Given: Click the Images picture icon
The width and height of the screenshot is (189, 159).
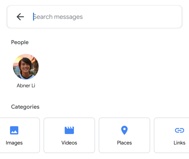Looking at the screenshot, I should tap(14, 130).
